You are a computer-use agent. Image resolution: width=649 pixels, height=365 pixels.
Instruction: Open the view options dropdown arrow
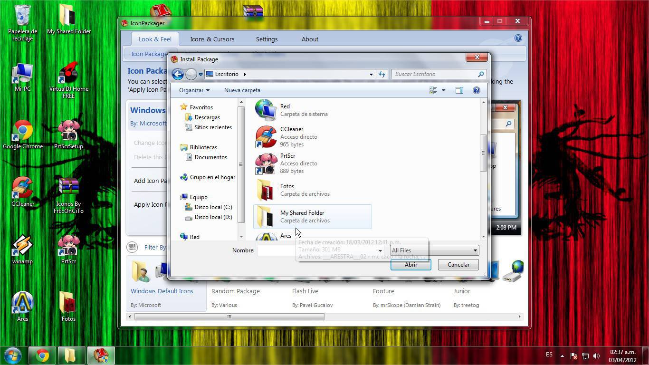[443, 90]
